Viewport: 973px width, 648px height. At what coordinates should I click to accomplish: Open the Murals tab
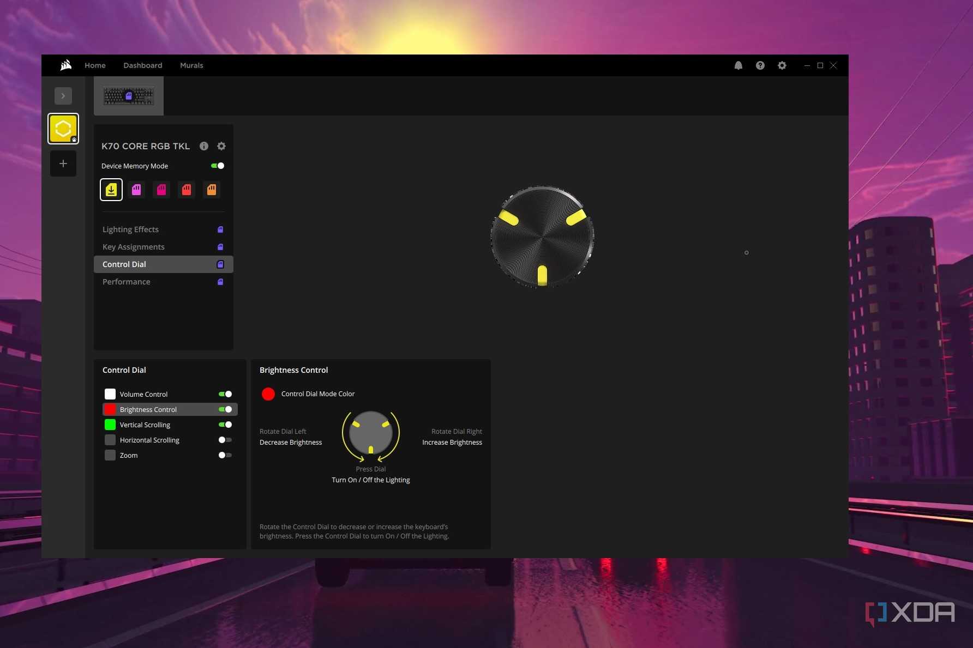pyautogui.click(x=191, y=65)
